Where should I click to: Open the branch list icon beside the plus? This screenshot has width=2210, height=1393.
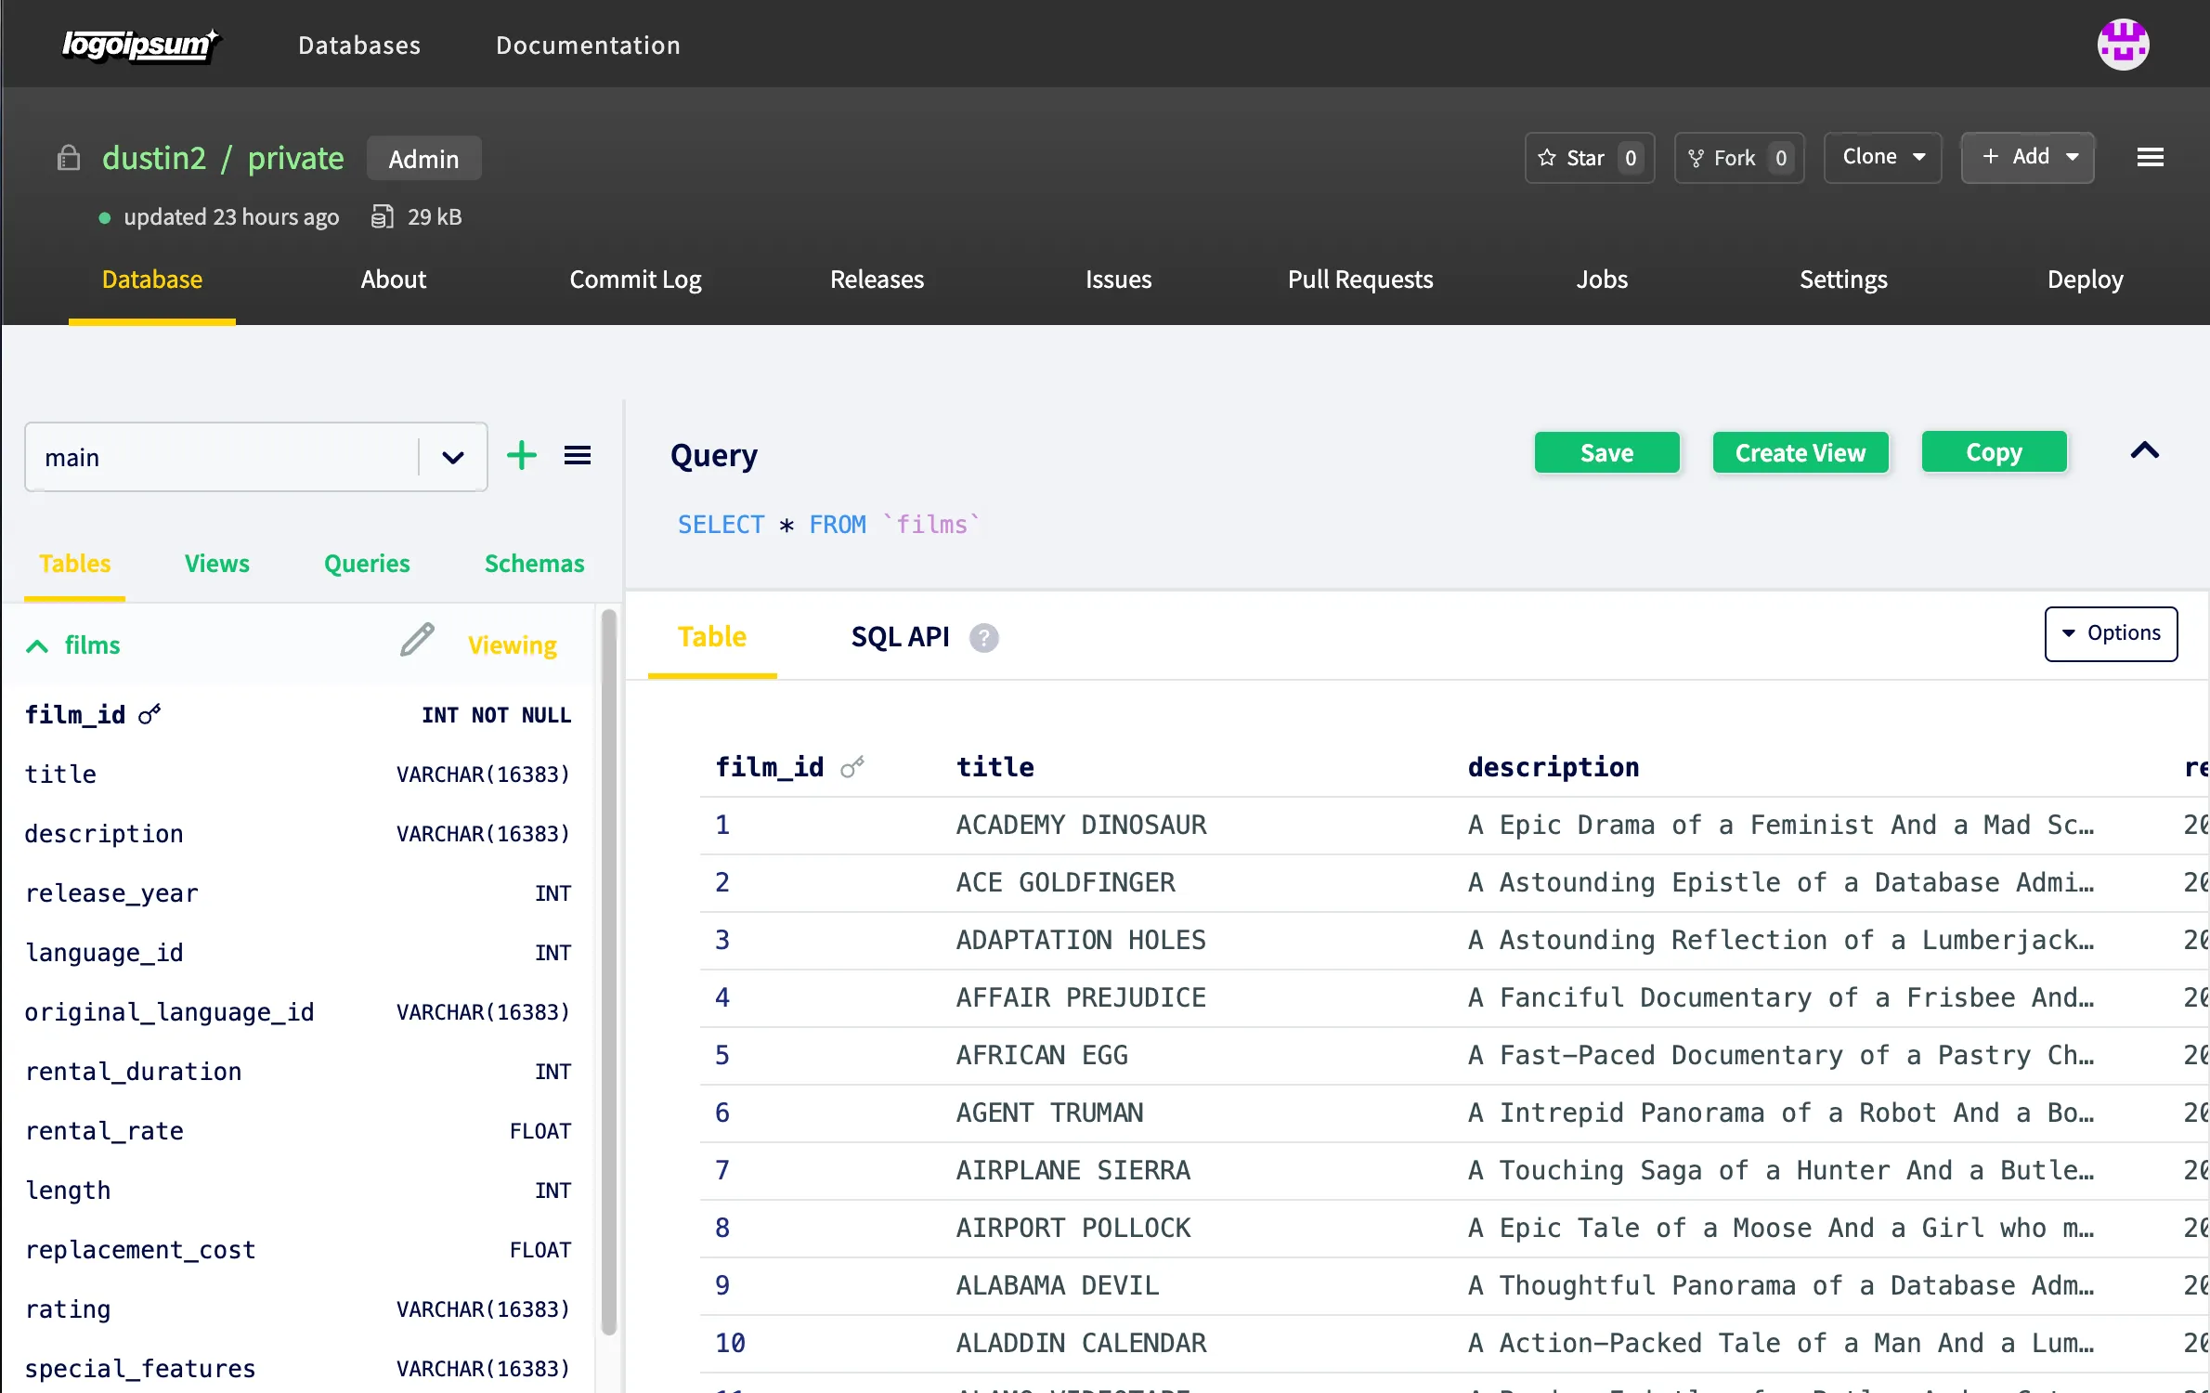click(x=578, y=455)
